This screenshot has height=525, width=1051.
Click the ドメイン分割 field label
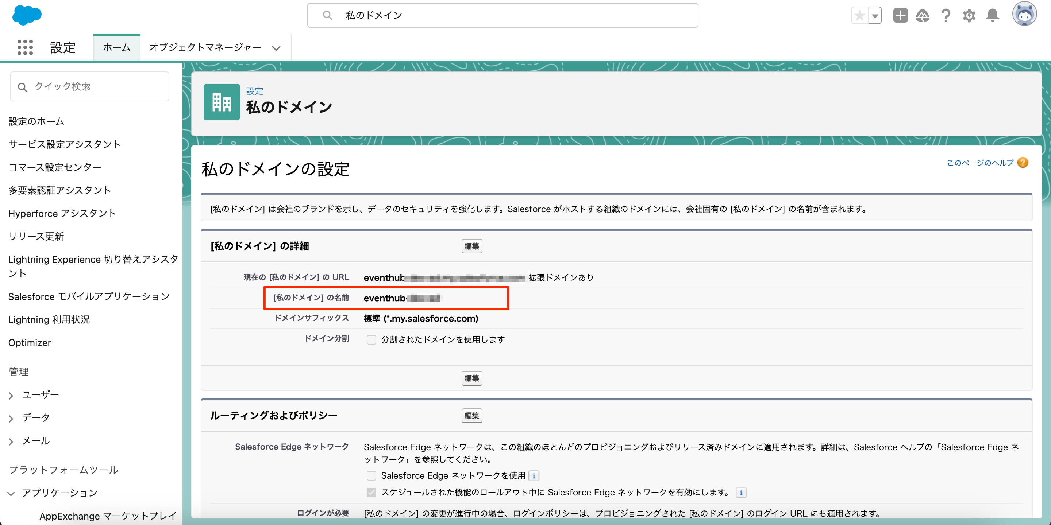327,339
